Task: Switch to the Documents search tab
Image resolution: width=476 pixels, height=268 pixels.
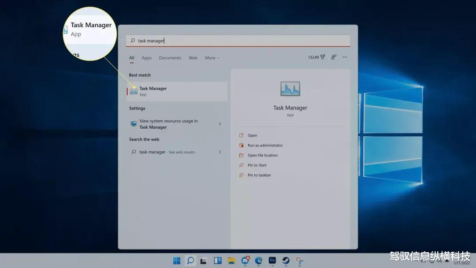Action: coord(170,58)
